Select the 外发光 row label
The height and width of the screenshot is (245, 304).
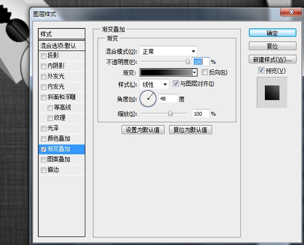[x=56, y=76]
